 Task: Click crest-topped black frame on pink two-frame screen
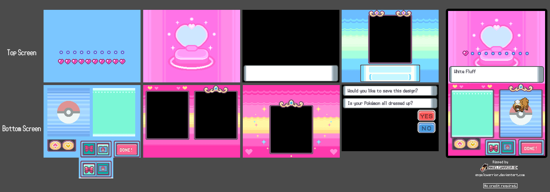point(216,115)
